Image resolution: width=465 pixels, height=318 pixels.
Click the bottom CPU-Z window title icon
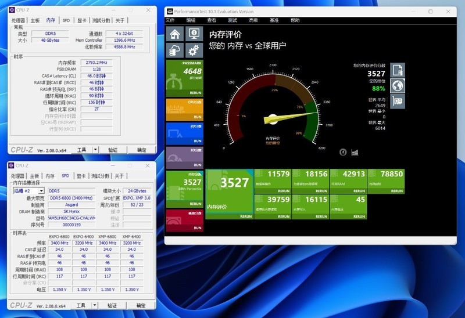pyautogui.click(x=11, y=165)
